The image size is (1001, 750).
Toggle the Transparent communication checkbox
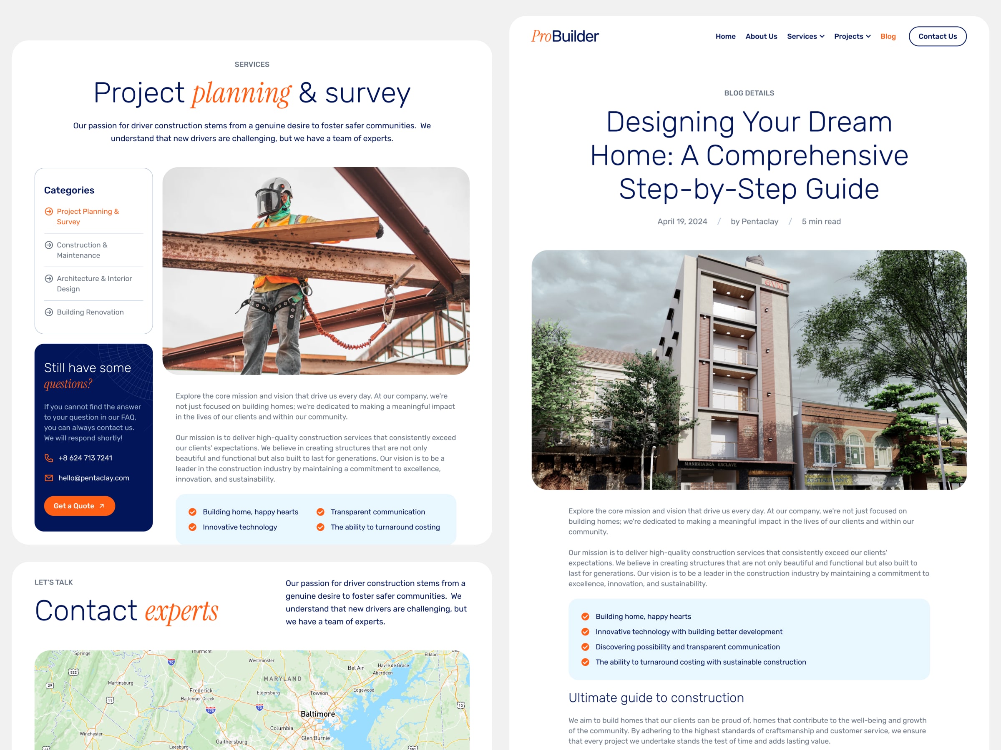(320, 511)
